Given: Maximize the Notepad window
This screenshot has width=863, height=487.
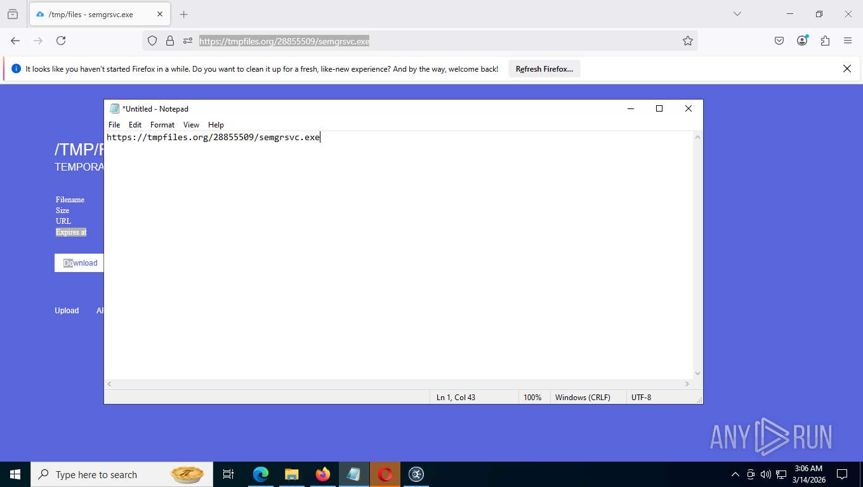Looking at the screenshot, I should (659, 108).
